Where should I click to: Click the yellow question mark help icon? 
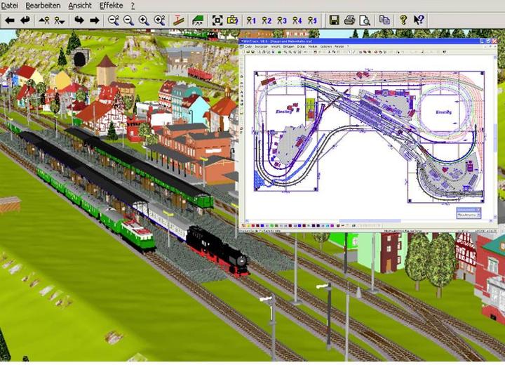click(x=403, y=20)
